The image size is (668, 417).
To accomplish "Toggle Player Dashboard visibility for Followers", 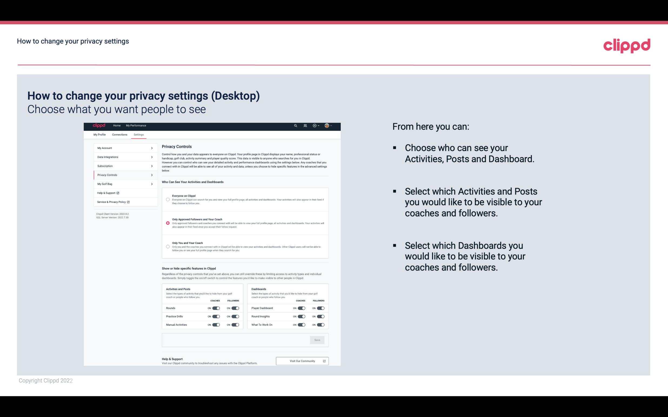I will [320, 307].
